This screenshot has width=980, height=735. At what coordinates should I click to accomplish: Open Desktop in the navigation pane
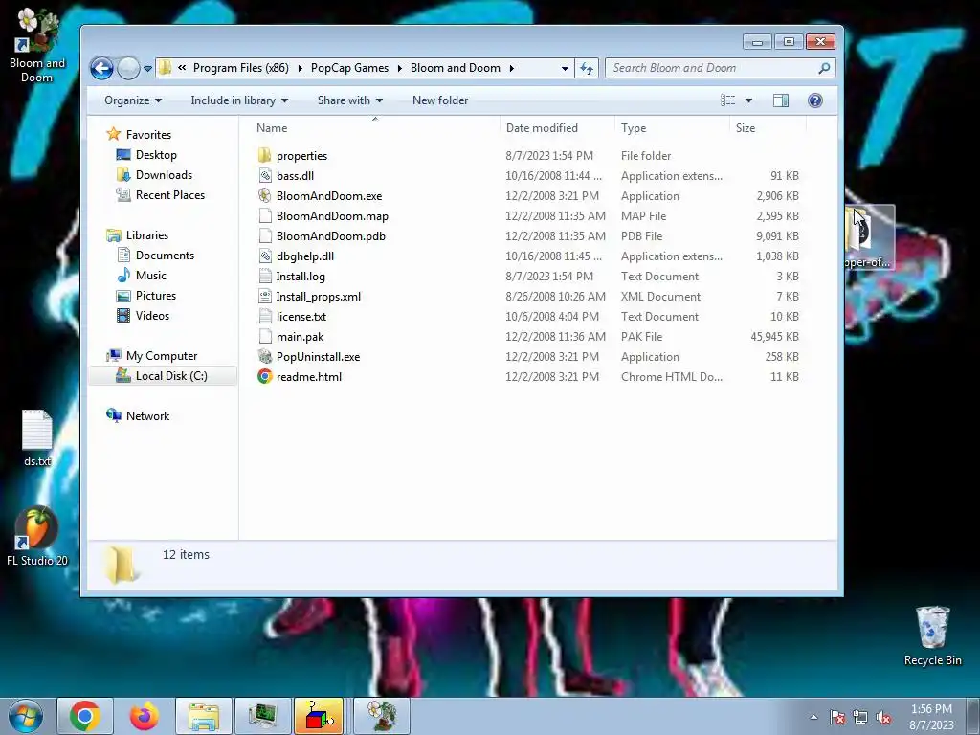(156, 154)
